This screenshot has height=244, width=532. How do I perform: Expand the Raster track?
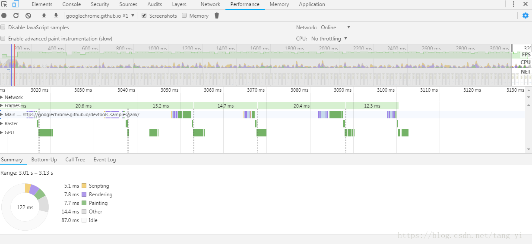2,124
